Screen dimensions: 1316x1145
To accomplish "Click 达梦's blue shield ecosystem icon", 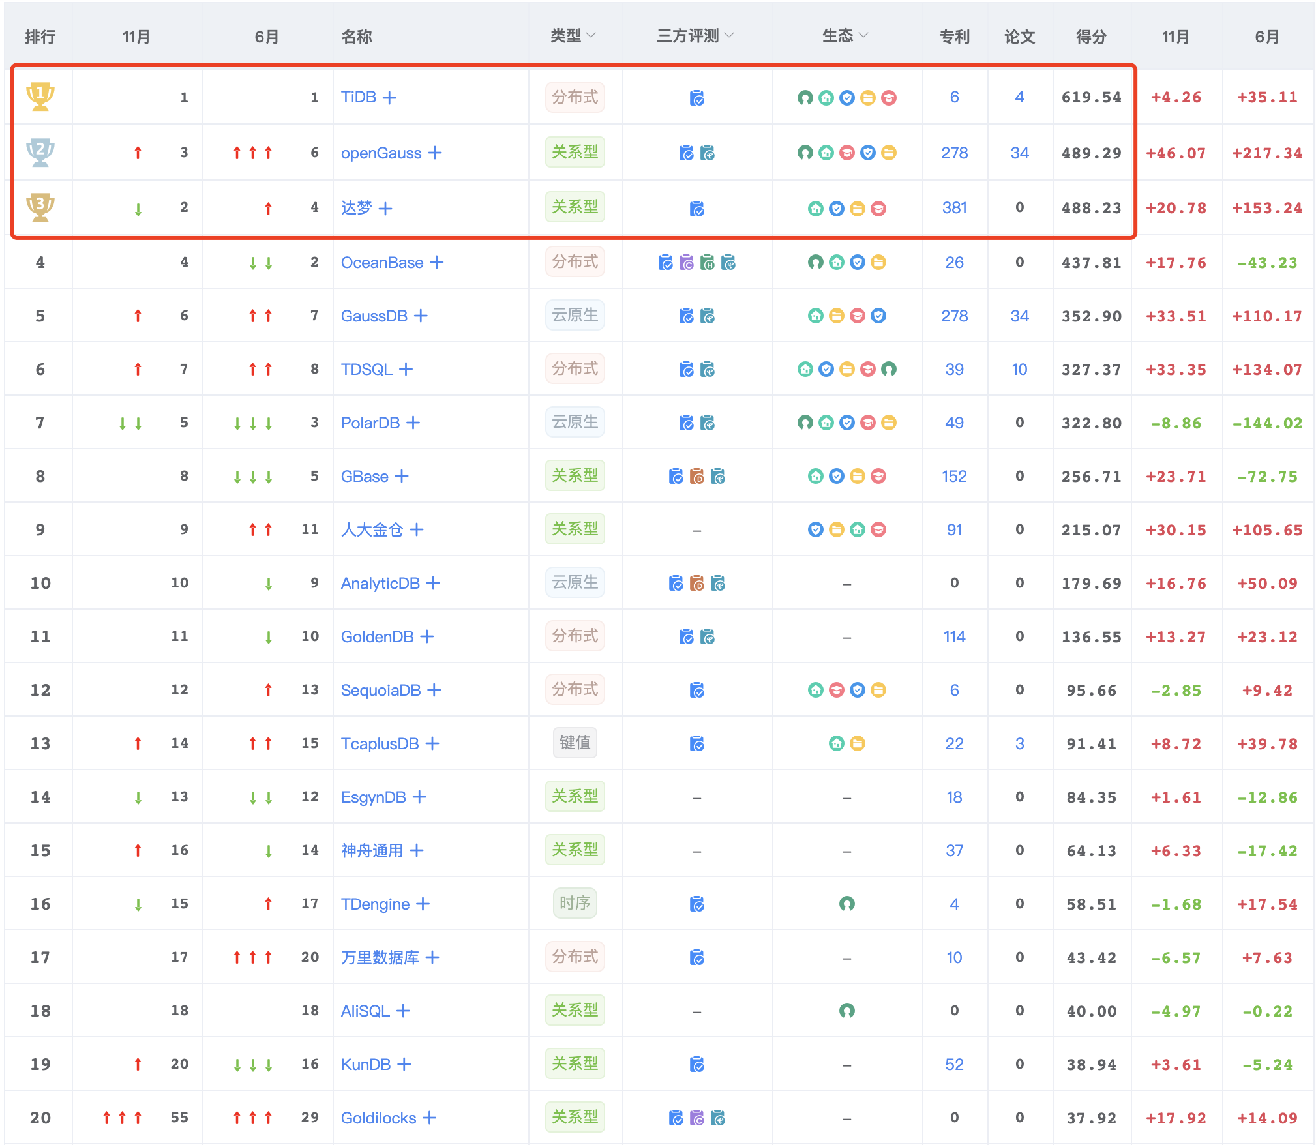I will click(837, 209).
